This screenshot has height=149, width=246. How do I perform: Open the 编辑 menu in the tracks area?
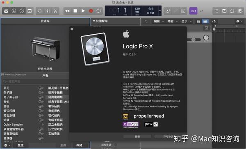pyautogui.click(x=158, y=21)
